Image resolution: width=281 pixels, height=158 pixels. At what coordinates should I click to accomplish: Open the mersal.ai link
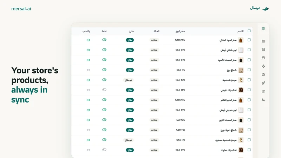pos(21,8)
